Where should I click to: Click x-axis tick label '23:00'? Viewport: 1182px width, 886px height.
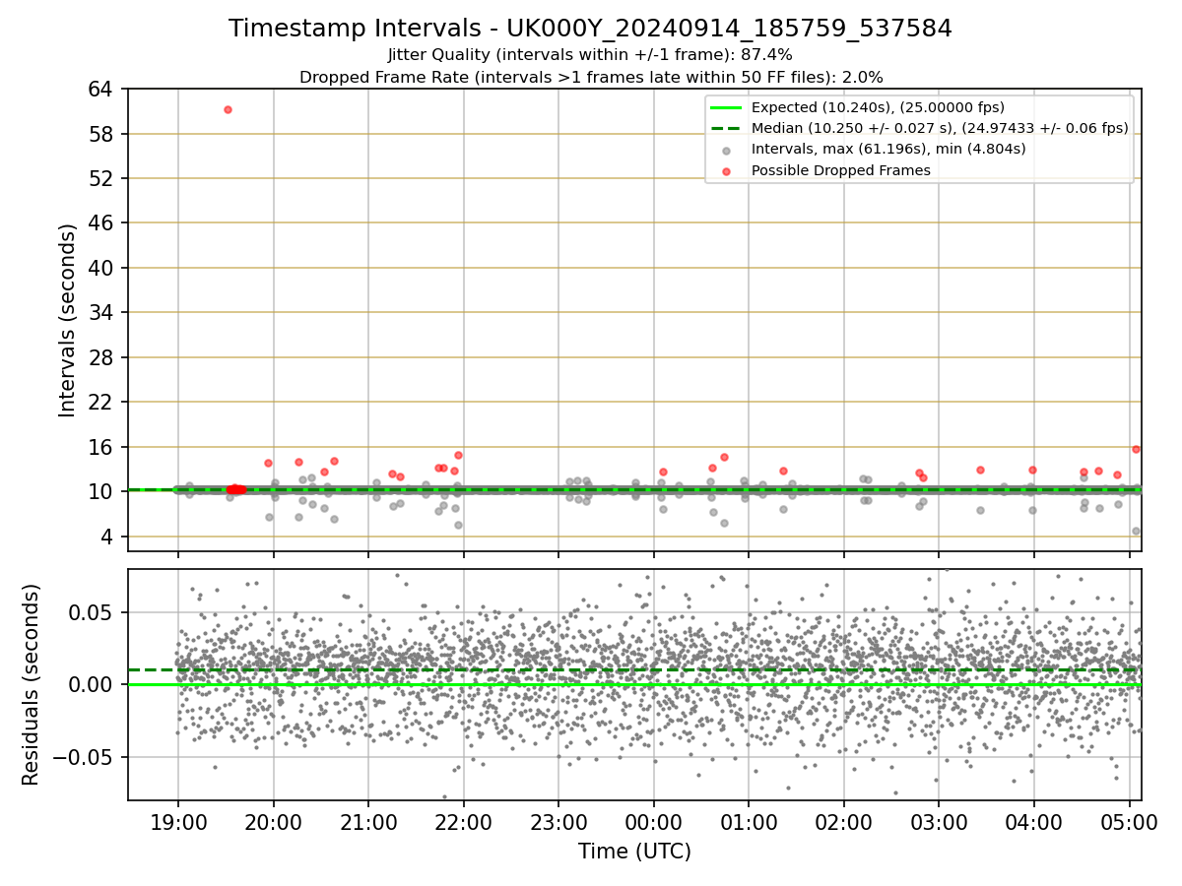(x=558, y=822)
